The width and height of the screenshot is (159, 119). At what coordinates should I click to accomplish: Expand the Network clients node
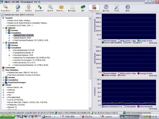pyautogui.click(x=3, y=92)
